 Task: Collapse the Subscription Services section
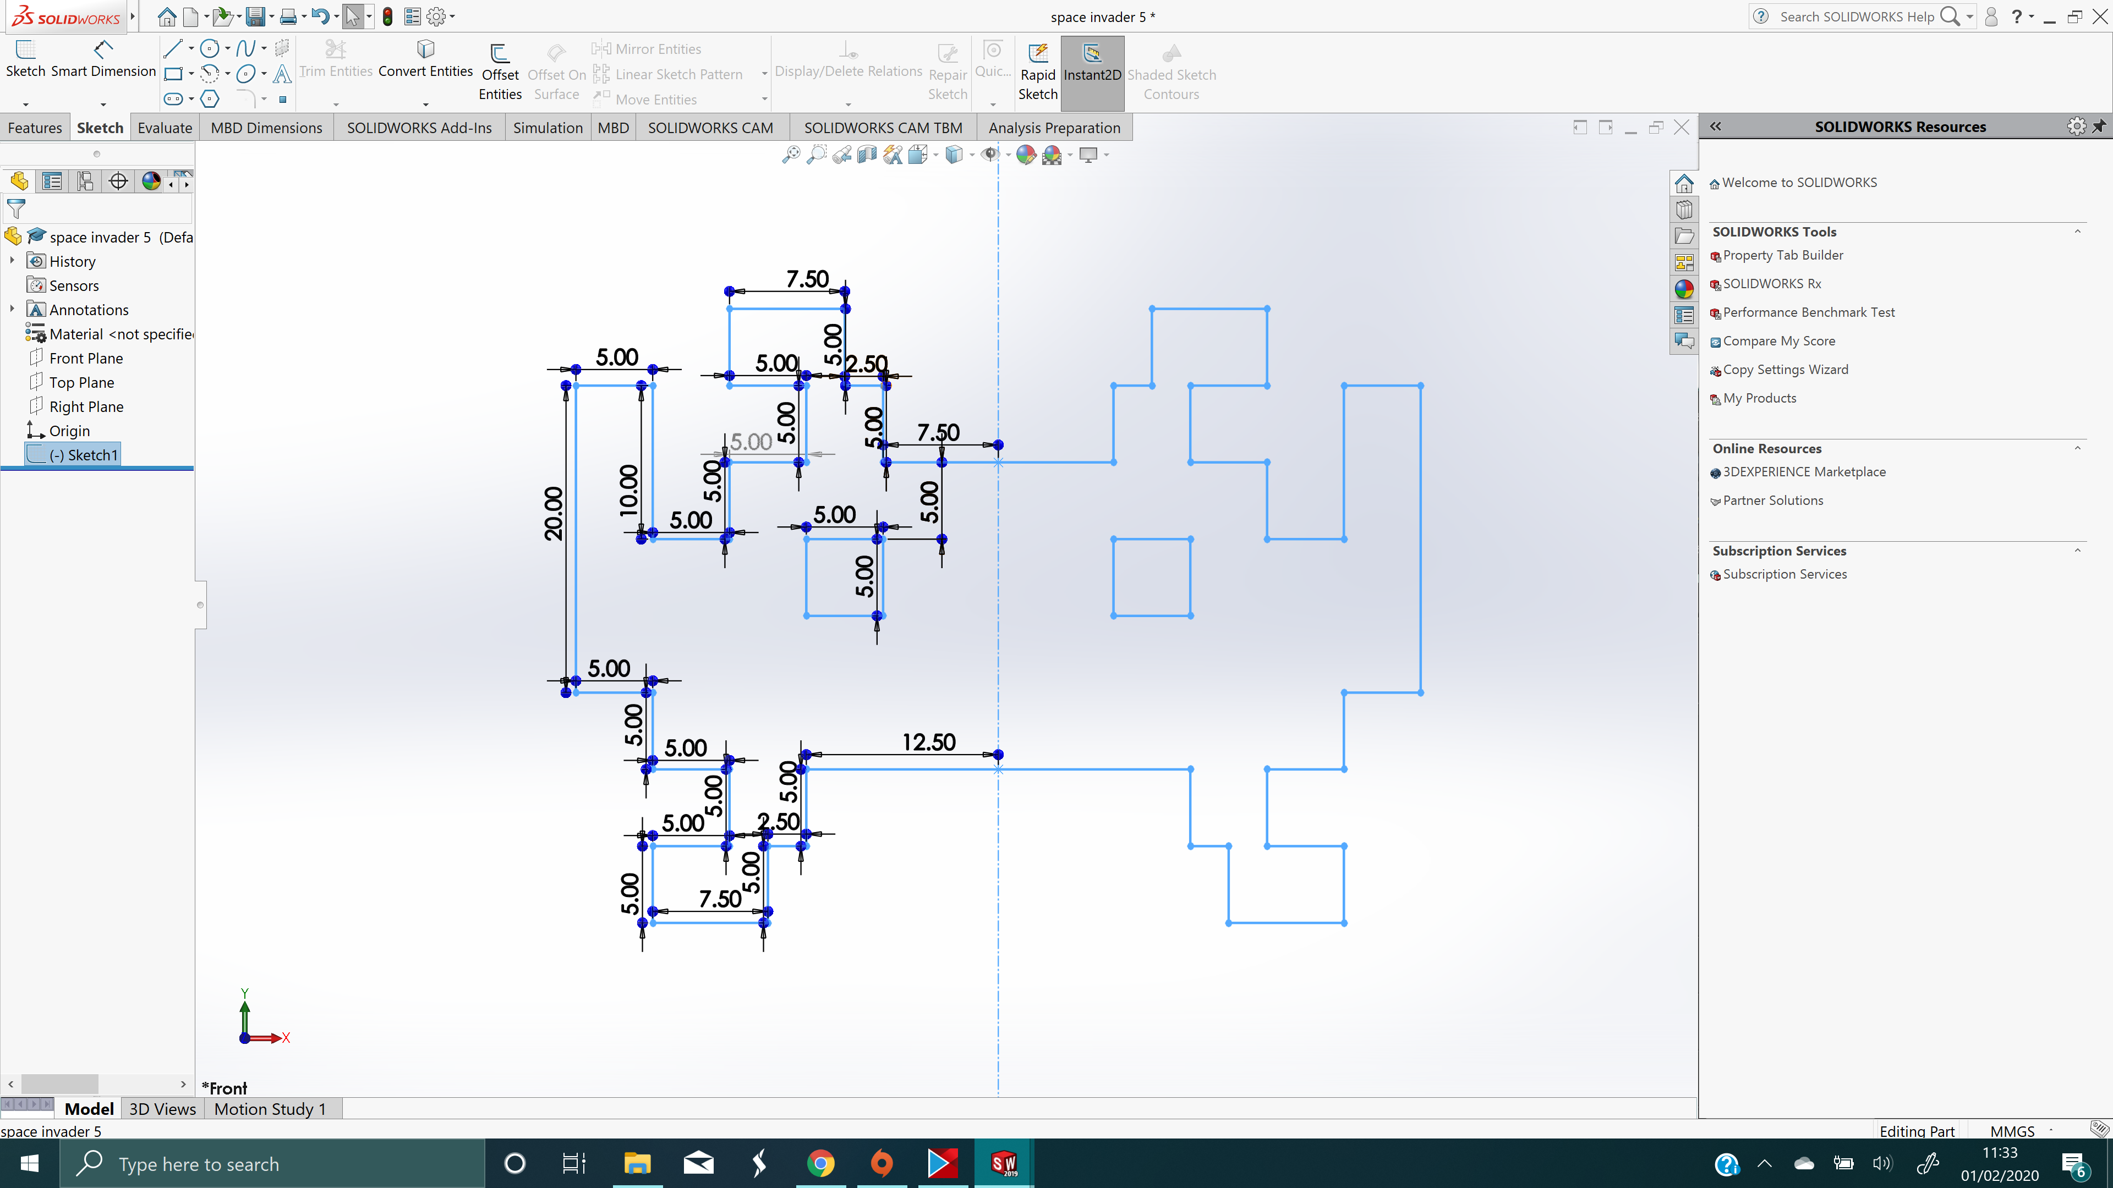coord(2078,550)
